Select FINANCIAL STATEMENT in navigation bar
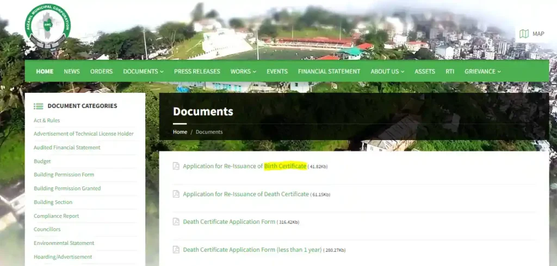Screen dimensions: 557x266 point(329,72)
